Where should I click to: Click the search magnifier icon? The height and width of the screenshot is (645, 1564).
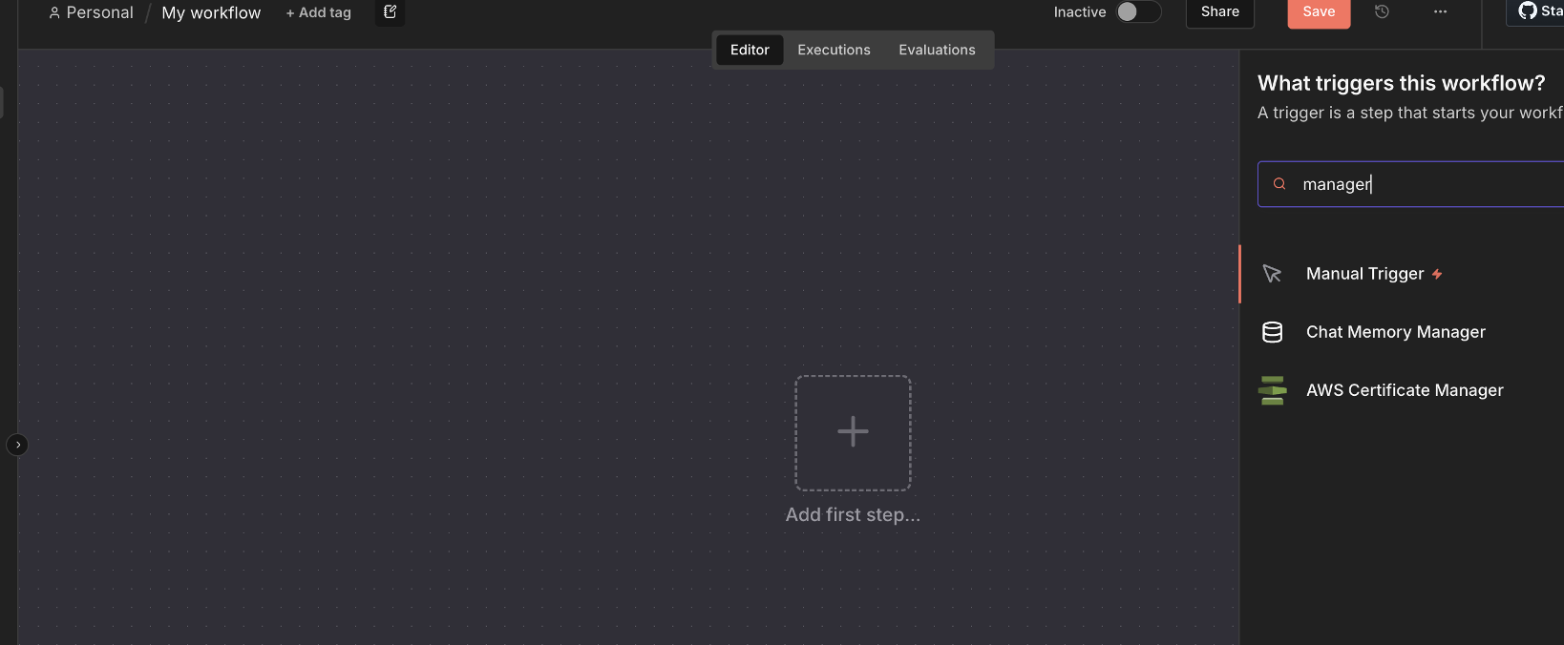tap(1279, 184)
